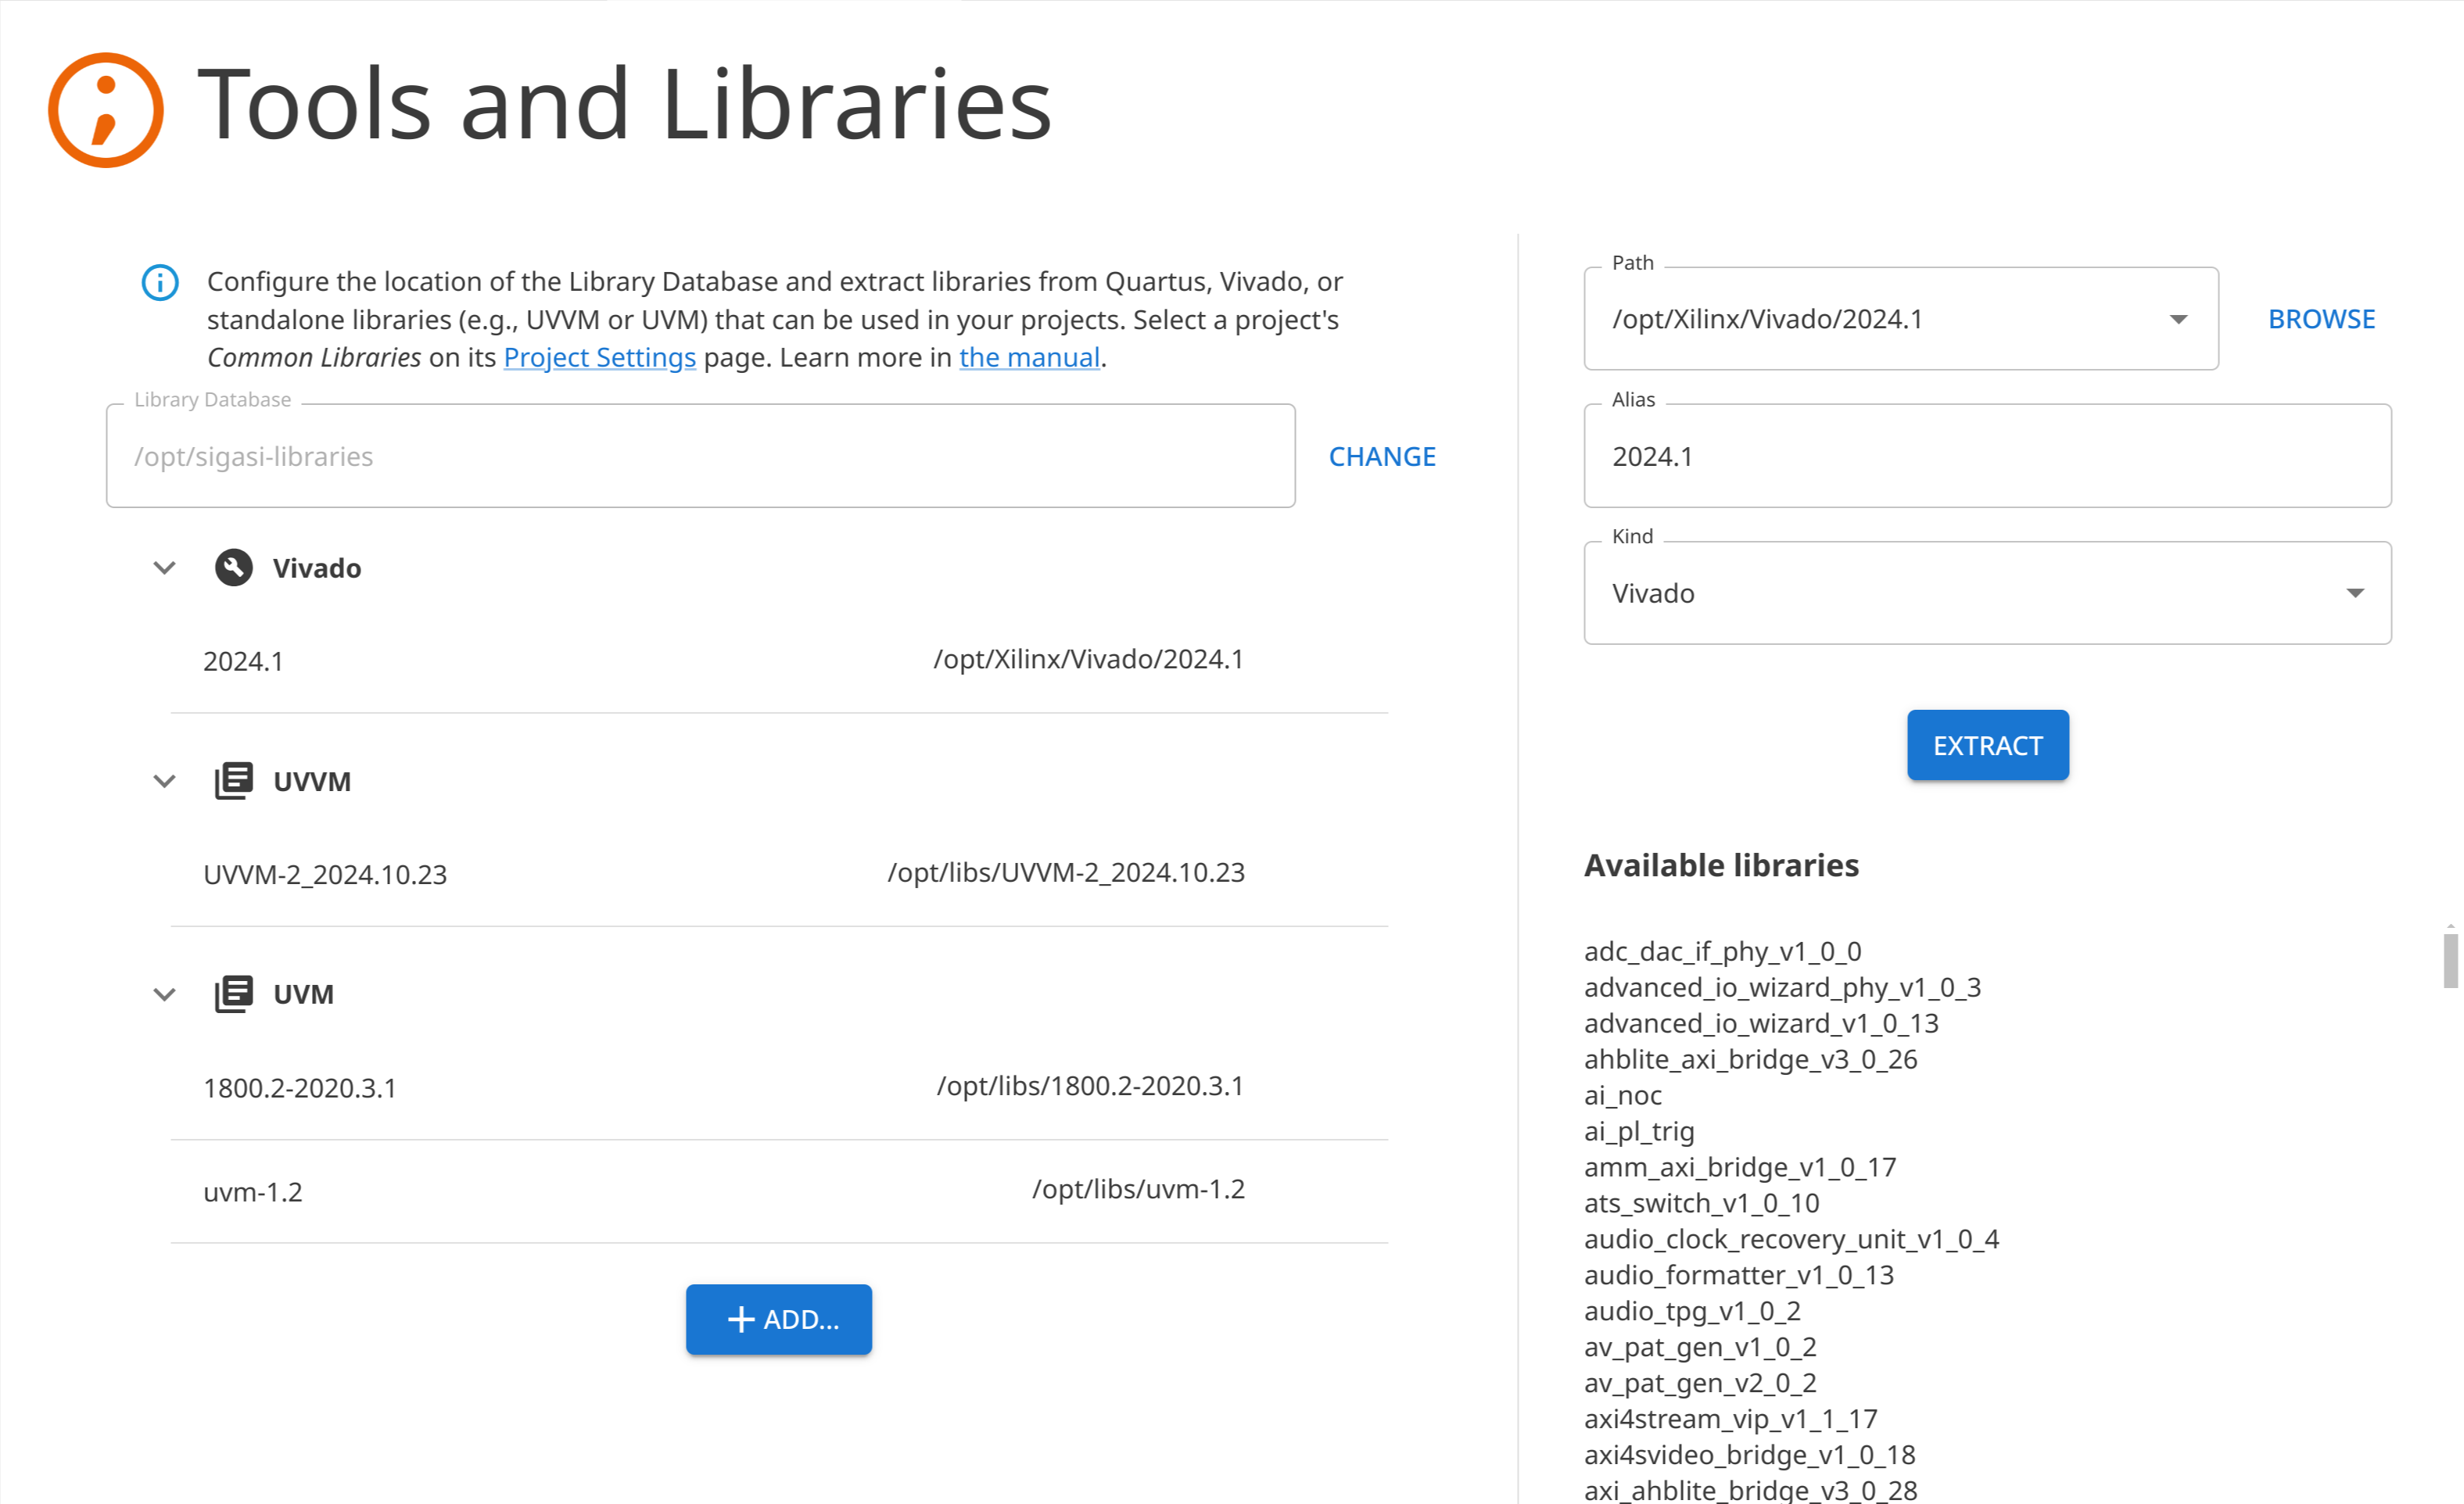Viewport: 2464px width, 1504px height.
Task: Open the manual link
Action: [1029, 358]
